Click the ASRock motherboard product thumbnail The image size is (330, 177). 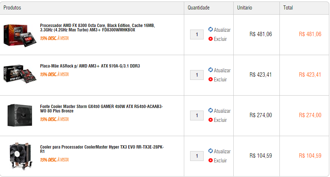tap(20, 73)
